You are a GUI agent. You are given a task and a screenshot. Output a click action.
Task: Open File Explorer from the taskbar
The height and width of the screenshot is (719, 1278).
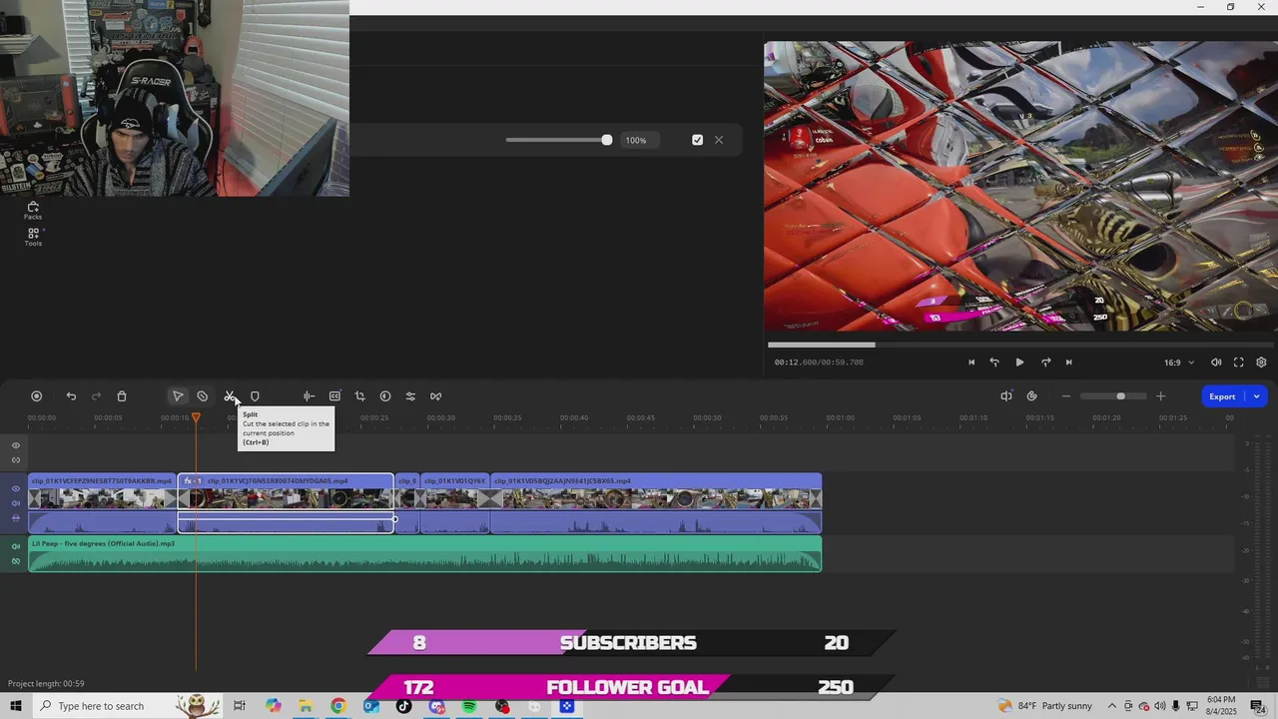[x=306, y=706]
